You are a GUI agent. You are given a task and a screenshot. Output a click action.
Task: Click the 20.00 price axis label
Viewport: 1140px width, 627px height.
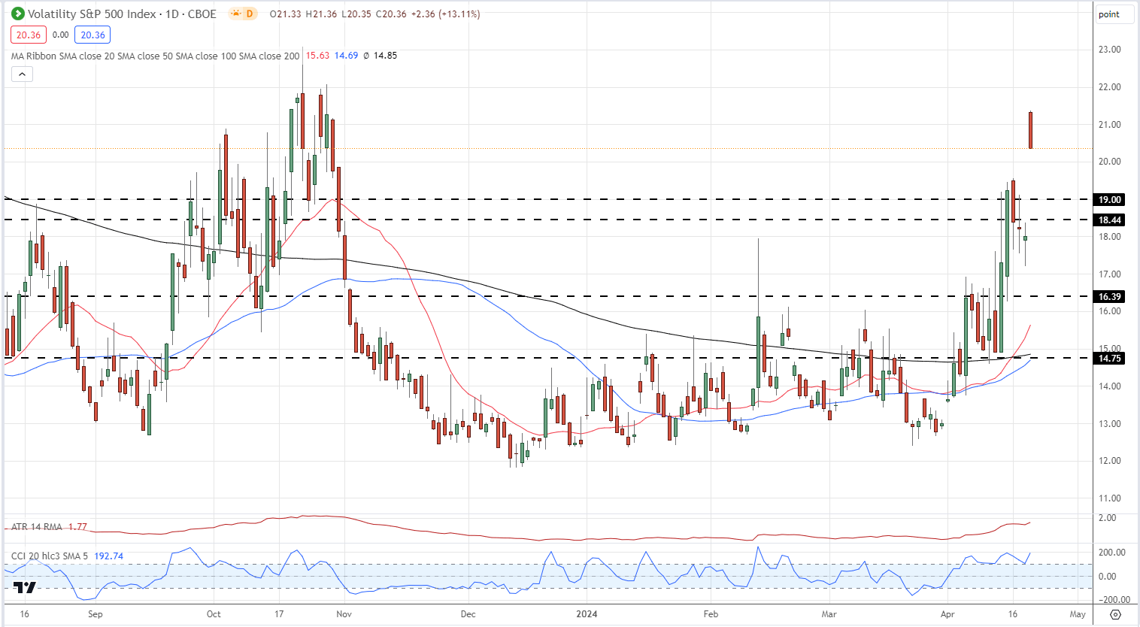1110,162
